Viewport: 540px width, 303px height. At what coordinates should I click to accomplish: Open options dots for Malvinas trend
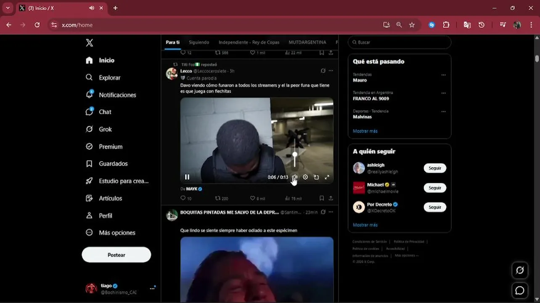tap(443, 112)
